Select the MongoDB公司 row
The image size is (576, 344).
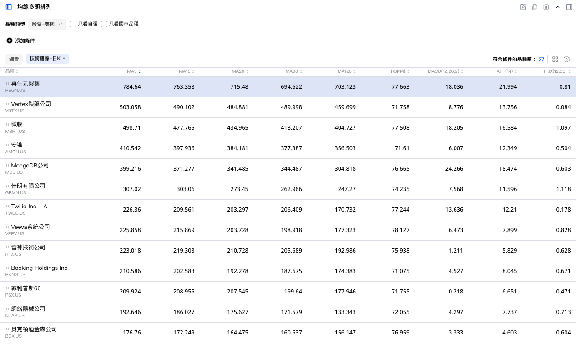pos(288,169)
